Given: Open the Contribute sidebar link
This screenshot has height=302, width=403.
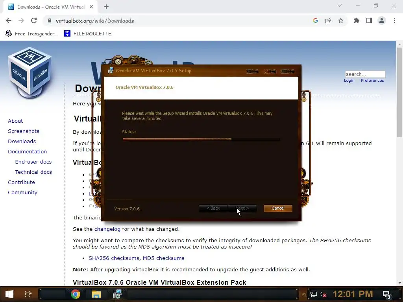Looking at the screenshot, I should tap(21, 182).
